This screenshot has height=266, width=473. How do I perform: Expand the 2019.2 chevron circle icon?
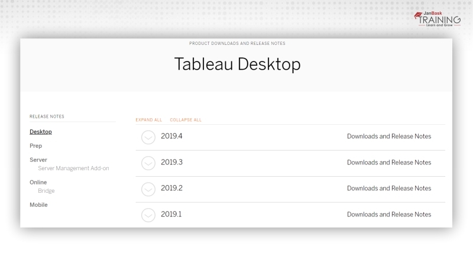148,189
